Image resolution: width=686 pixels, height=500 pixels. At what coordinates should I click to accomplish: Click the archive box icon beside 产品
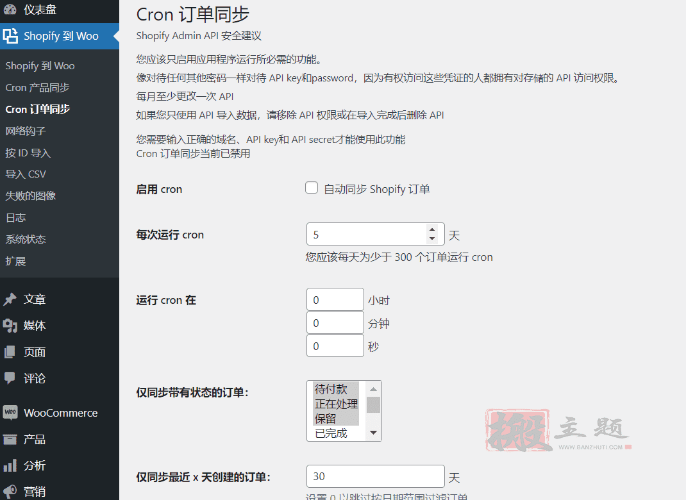tap(10, 439)
